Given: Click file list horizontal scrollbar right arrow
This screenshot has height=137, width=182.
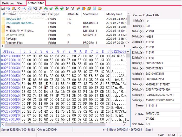Looking at the screenshot, I should click(x=125, y=46).
